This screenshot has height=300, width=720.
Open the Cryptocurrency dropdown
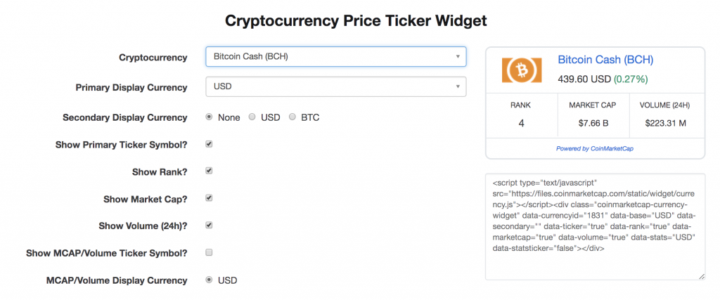335,56
